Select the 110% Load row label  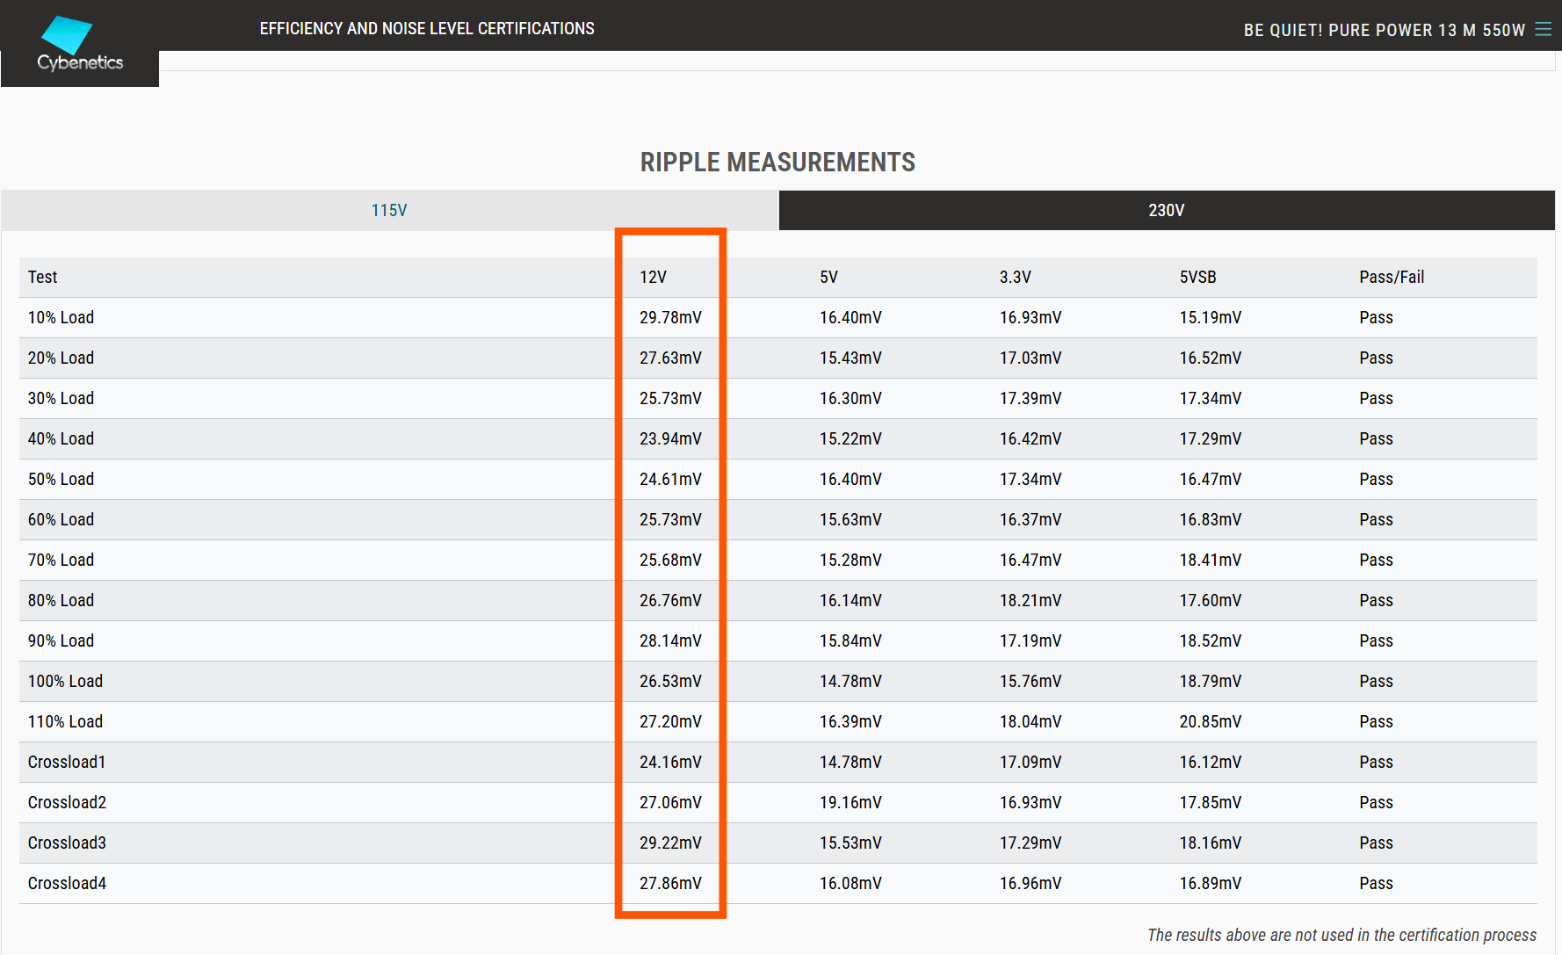(x=65, y=721)
